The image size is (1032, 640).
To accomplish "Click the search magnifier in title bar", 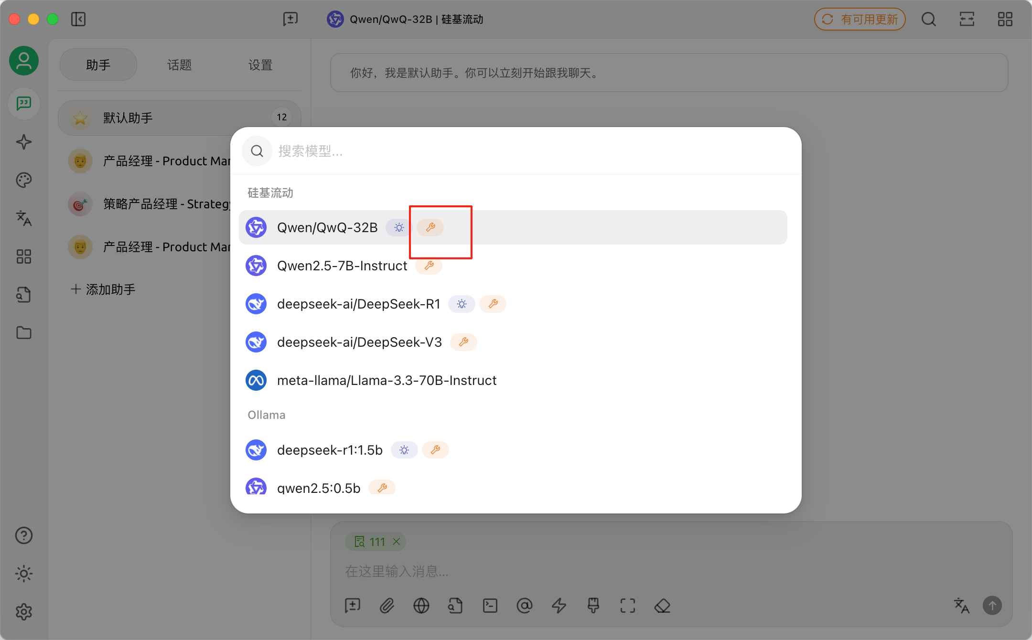I will click(x=929, y=19).
